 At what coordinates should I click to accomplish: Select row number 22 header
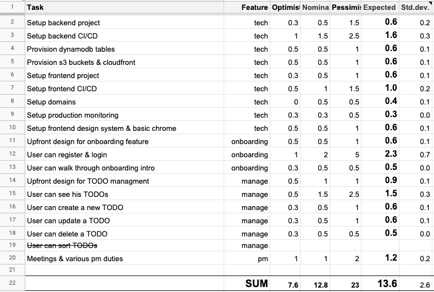point(12,283)
